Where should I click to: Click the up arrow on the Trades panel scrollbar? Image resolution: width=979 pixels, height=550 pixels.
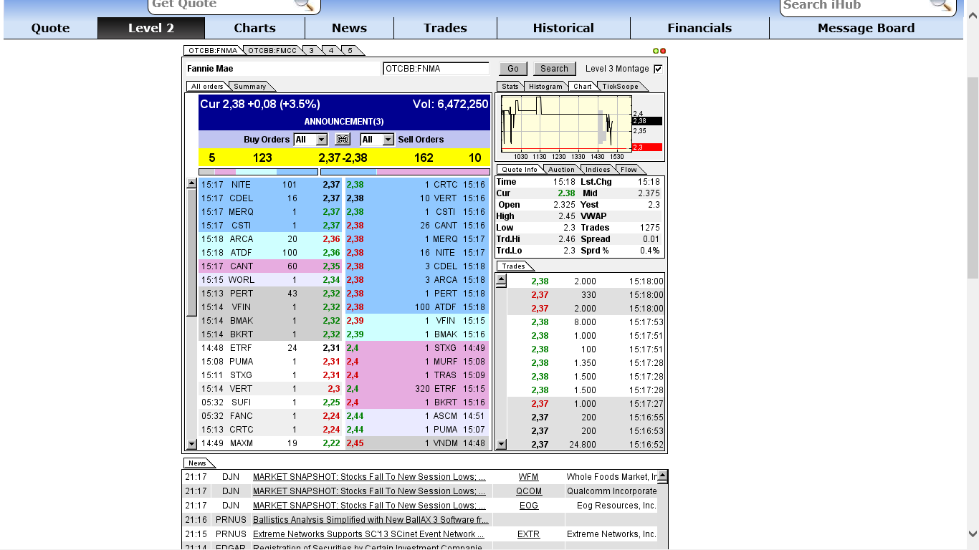(502, 280)
